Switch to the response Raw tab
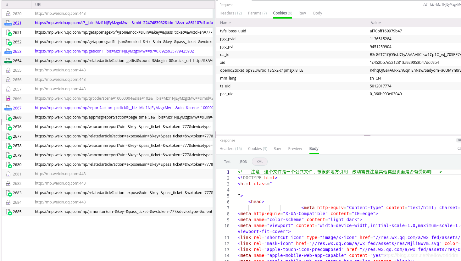The image size is (461, 261). click(277, 149)
